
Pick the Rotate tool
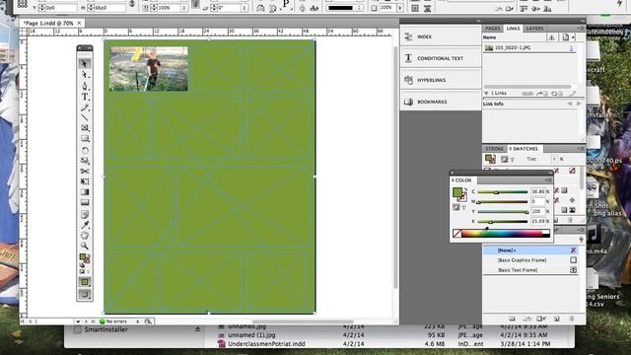85,150
